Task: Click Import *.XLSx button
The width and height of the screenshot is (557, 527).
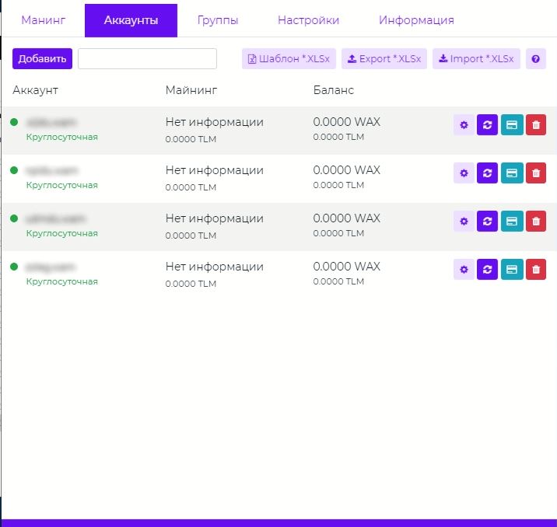Action: pos(476,59)
